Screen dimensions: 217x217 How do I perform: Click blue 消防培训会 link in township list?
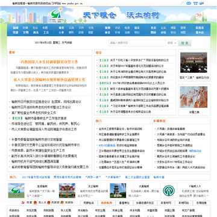[195, 151]
